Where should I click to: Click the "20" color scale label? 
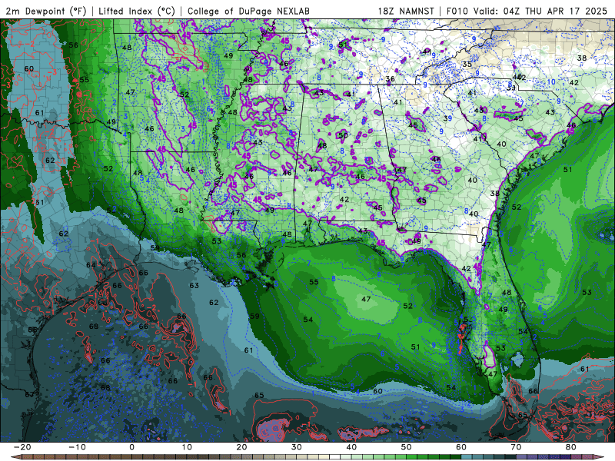241,447
